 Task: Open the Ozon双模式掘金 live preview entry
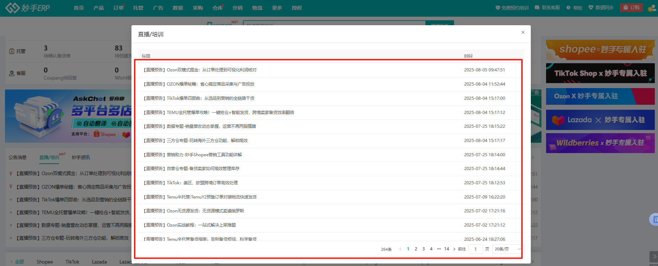pos(200,70)
